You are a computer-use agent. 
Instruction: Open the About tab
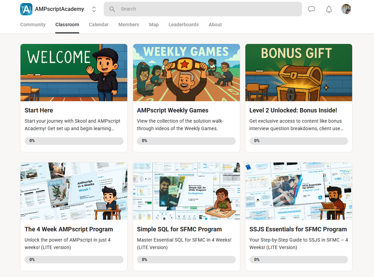point(215,25)
